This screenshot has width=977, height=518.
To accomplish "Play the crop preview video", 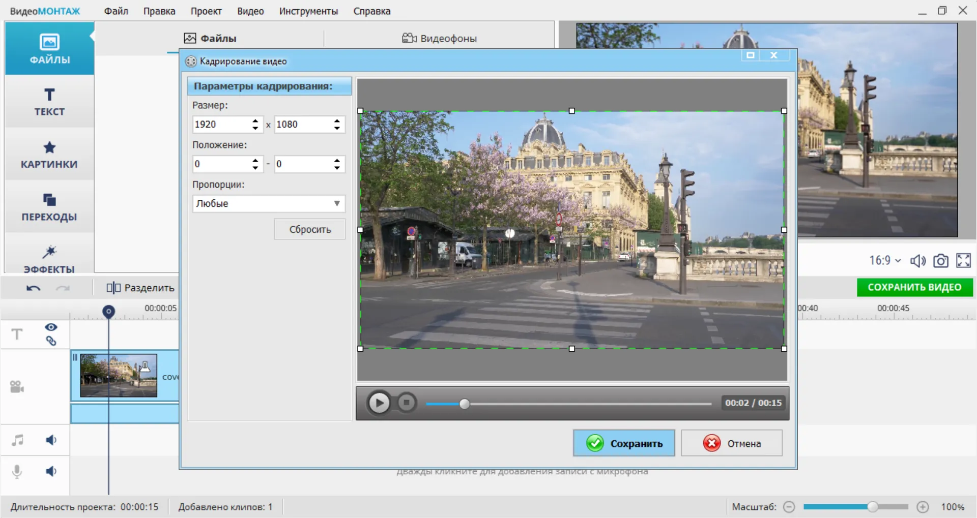I will (x=379, y=403).
